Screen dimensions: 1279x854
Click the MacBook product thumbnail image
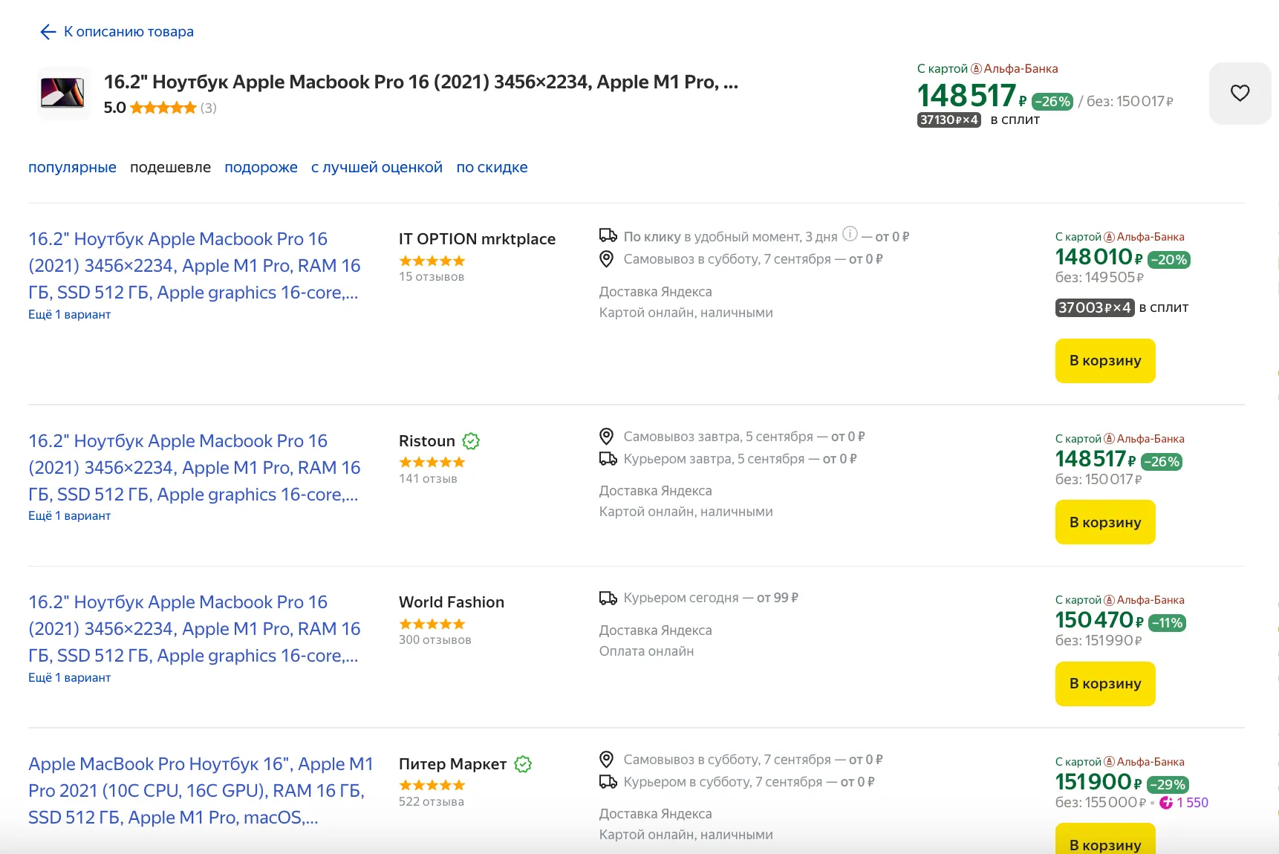point(62,94)
